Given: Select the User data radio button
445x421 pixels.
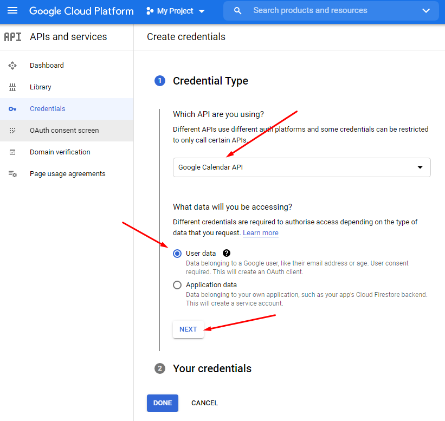Looking at the screenshot, I should point(177,254).
